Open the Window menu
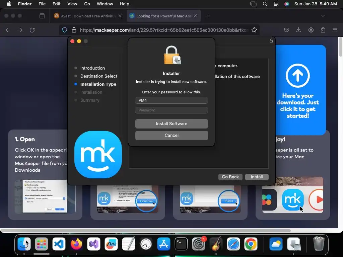 click(x=105, y=4)
